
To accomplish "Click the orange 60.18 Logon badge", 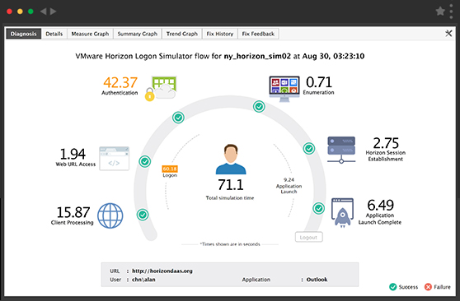I will point(170,169).
